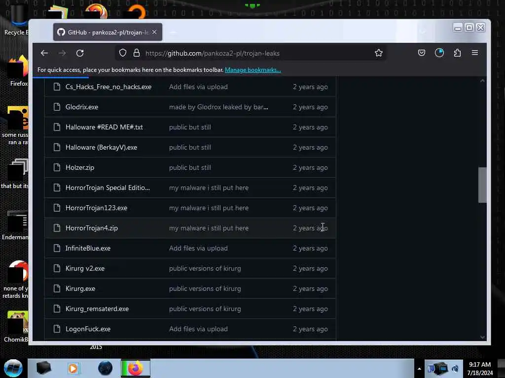Image resolution: width=505 pixels, height=378 pixels.
Task: Click file icon beside Glodrix.exe
Action: 57,107
